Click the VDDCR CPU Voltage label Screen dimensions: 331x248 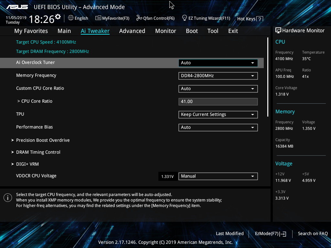[36, 176]
